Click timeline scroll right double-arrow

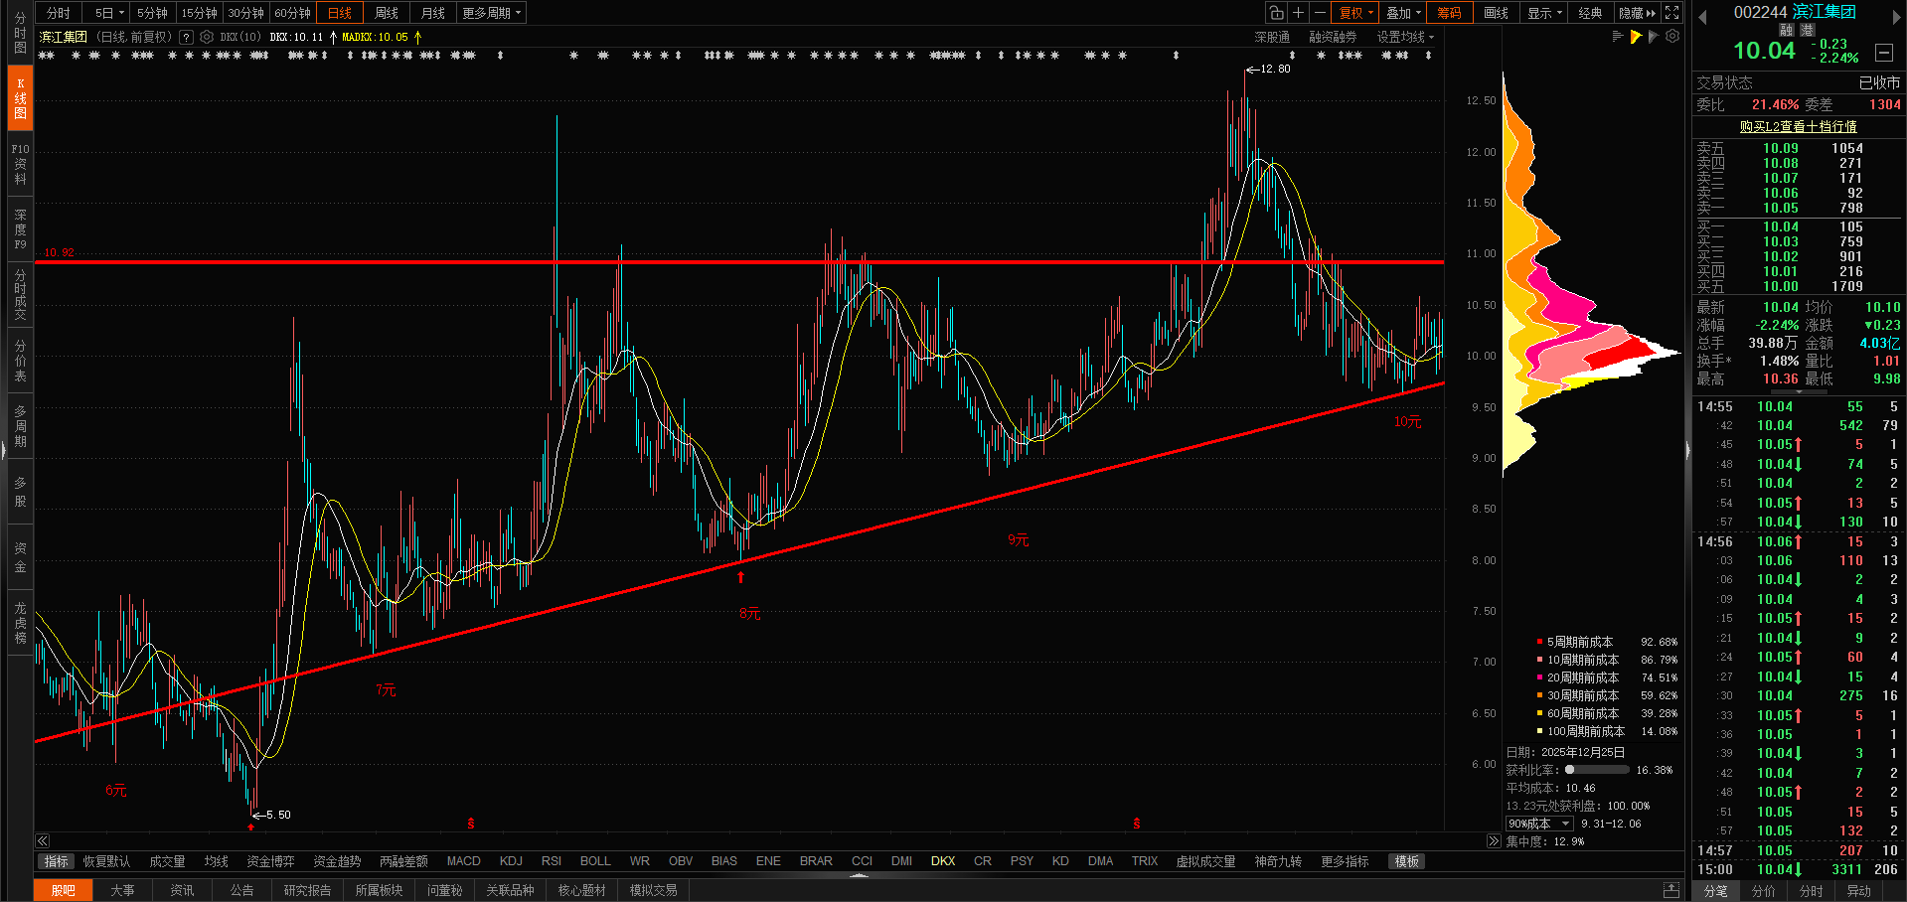[1494, 840]
